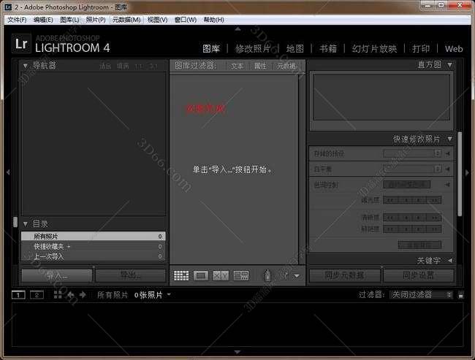Increase 鲜艳度 by large step

pos(434,229)
